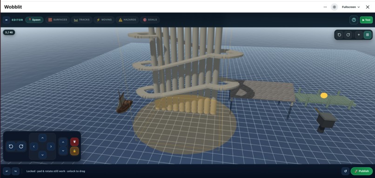Undo with the arrow in the bottom bar
The width and height of the screenshot is (375, 178).
click(7, 171)
